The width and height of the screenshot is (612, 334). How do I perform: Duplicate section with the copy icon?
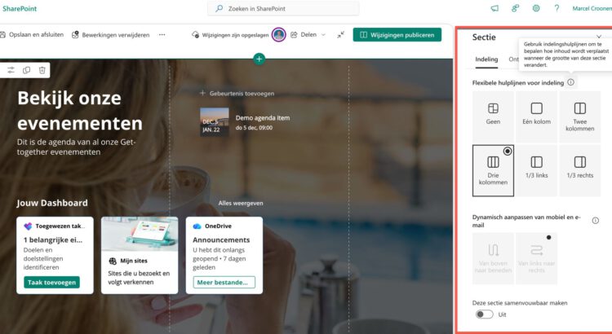point(27,70)
